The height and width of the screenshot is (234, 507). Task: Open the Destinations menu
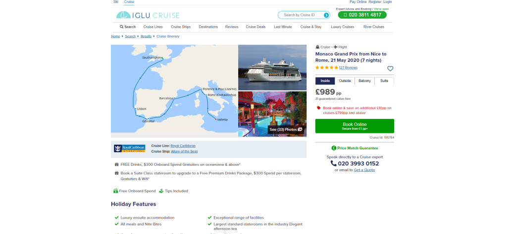click(x=208, y=27)
